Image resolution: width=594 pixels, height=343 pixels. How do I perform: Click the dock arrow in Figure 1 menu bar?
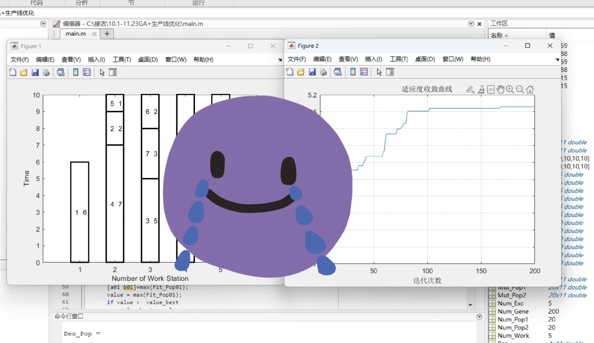pos(280,60)
